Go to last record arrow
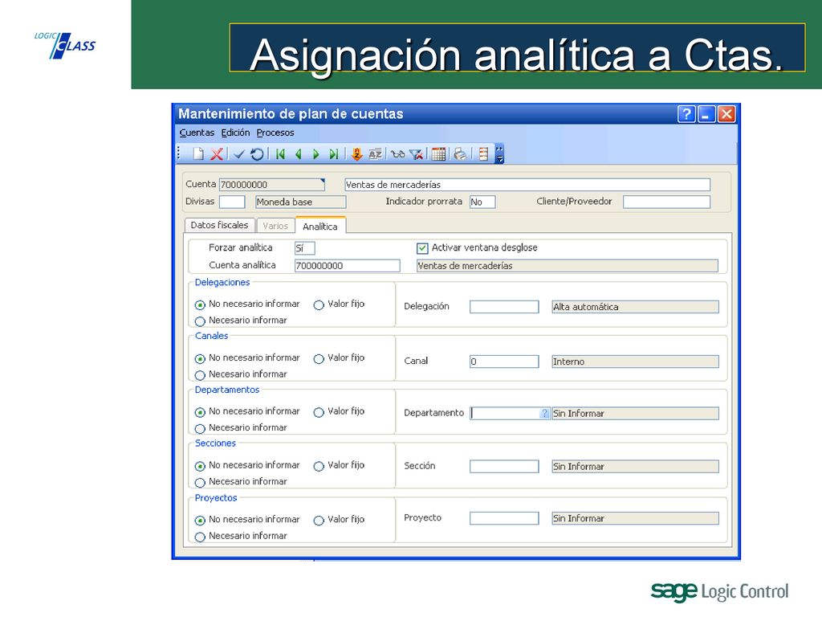The width and height of the screenshot is (822, 617). [333, 153]
